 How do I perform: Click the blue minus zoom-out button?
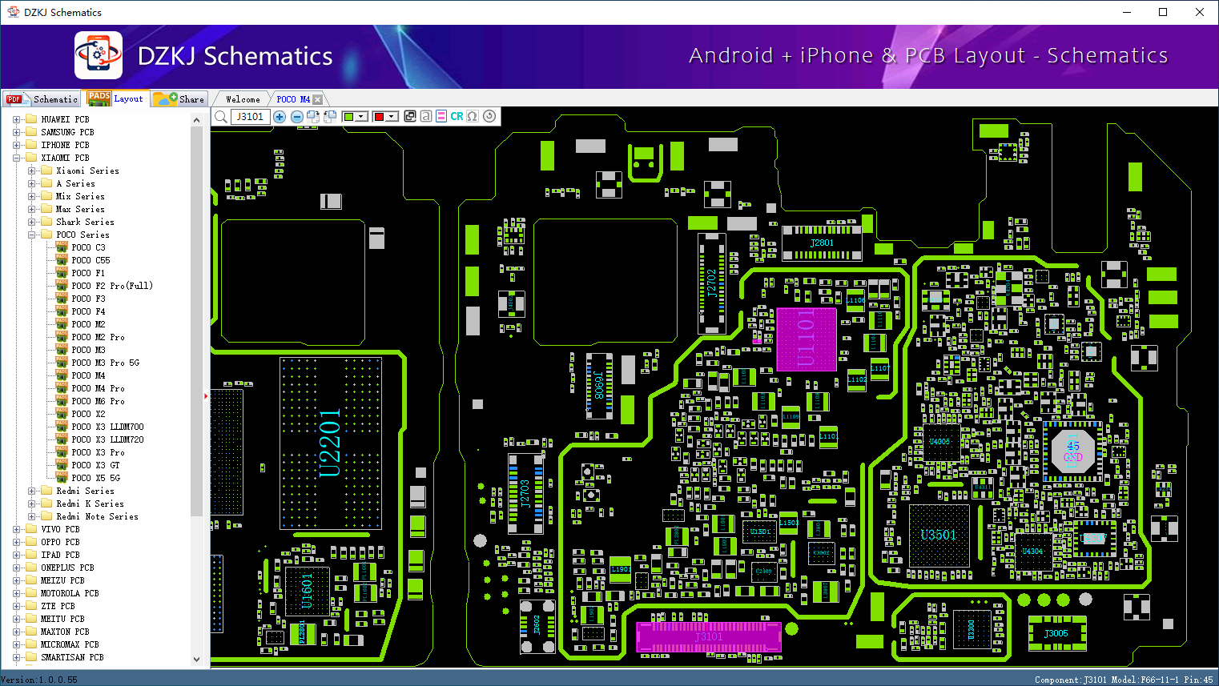tap(296, 117)
